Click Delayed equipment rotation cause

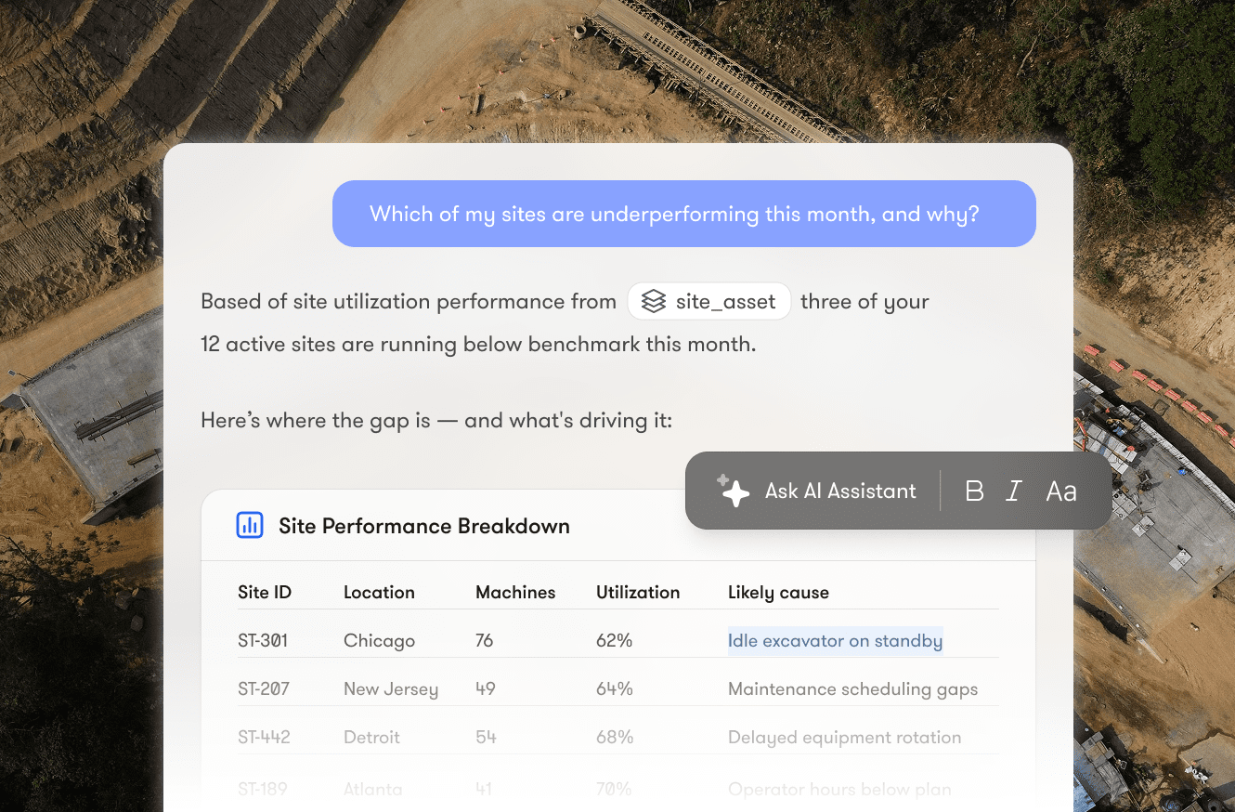(x=844, y=738)
